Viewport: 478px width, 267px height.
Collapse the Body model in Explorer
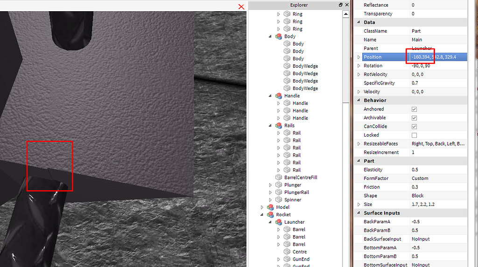click(270, 36)
